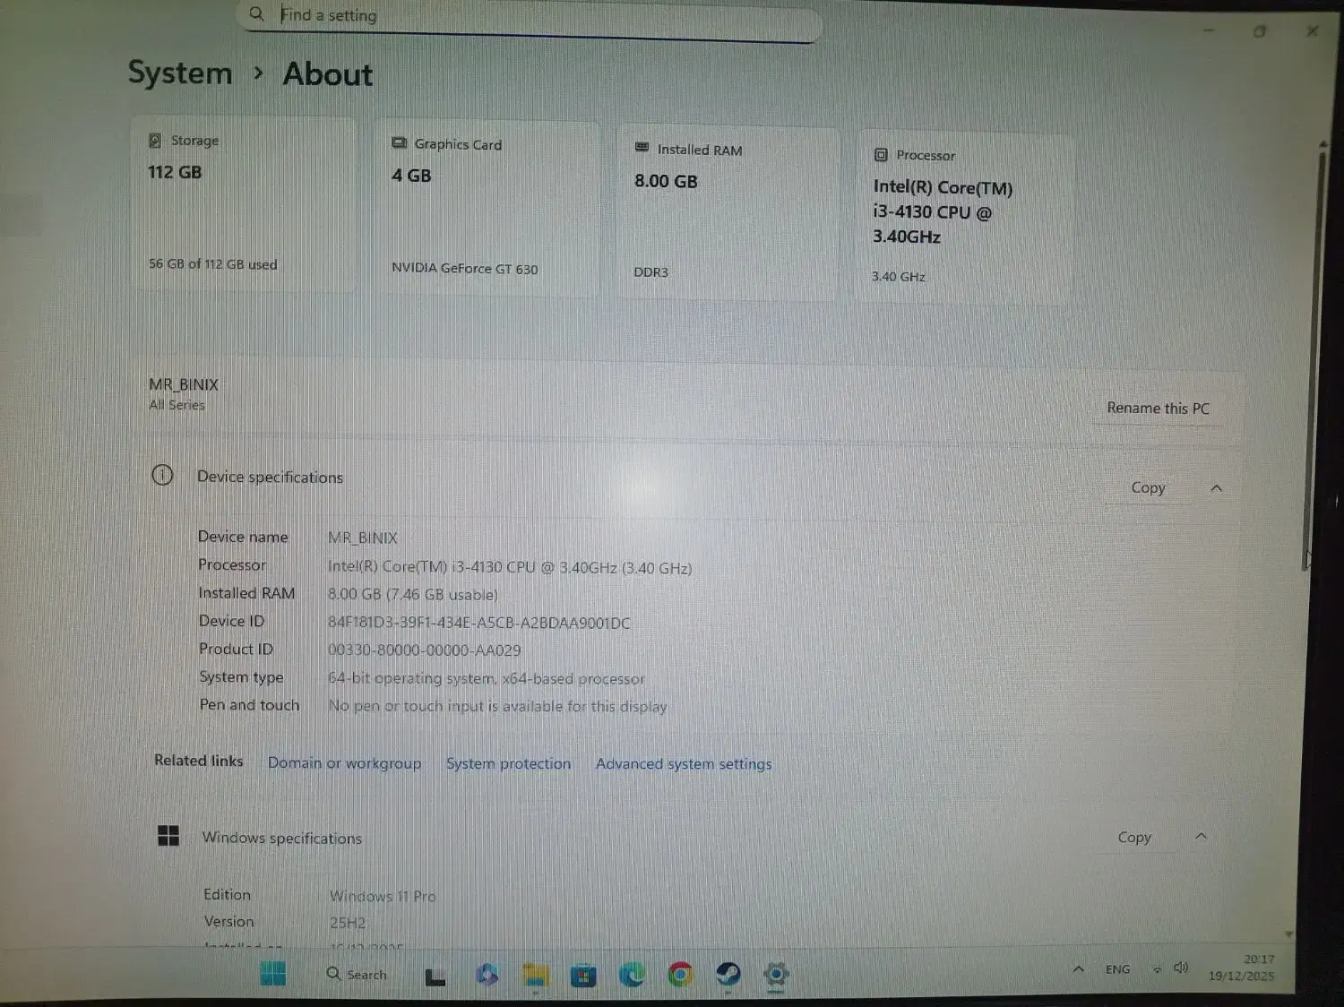This screenshot has height=1007, width=1344.
Task: Go back to System in breadcrumb
Action: (180, 73)
